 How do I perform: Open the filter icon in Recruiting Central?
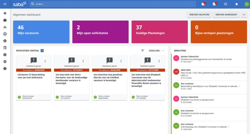[143, 50]
